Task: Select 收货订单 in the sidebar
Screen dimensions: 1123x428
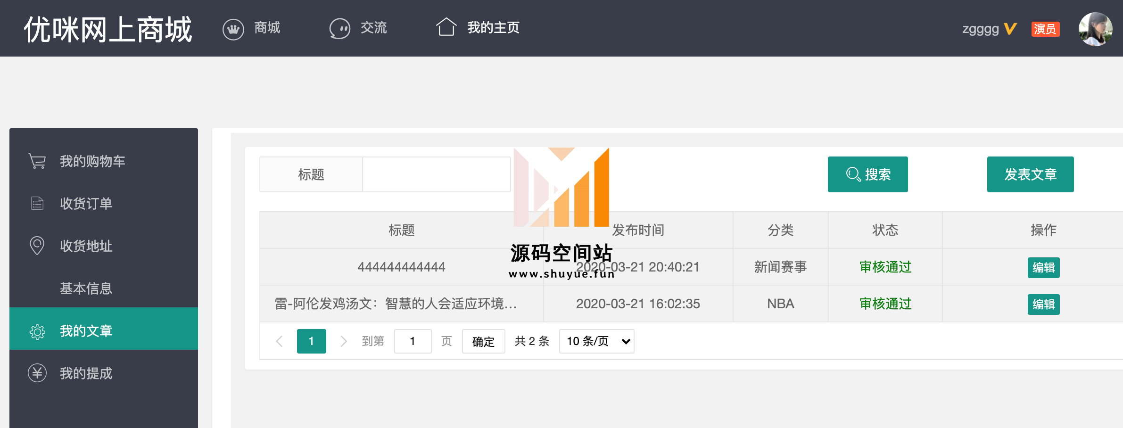Action: tap(104, 204)
